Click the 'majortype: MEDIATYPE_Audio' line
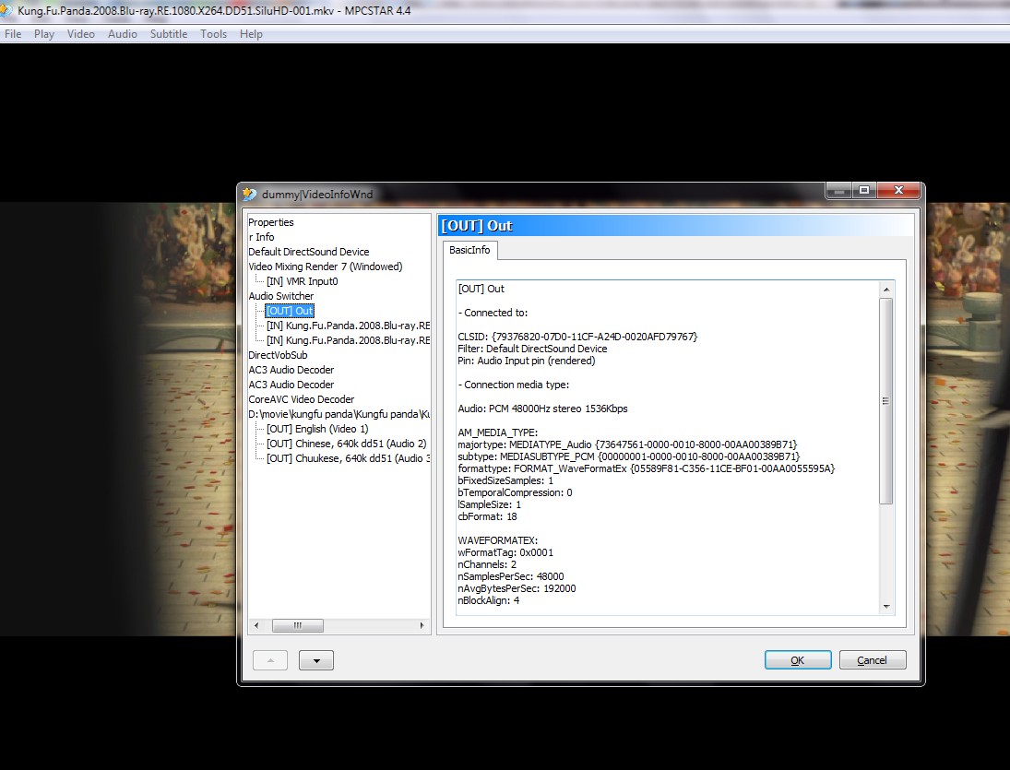Image resolution: width=1010 pixels, height=770 pixels. coord(627,444)
